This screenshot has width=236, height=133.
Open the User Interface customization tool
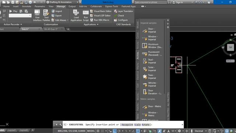tap(37, 16)
